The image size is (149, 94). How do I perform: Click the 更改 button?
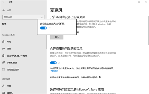pos(57,37)
